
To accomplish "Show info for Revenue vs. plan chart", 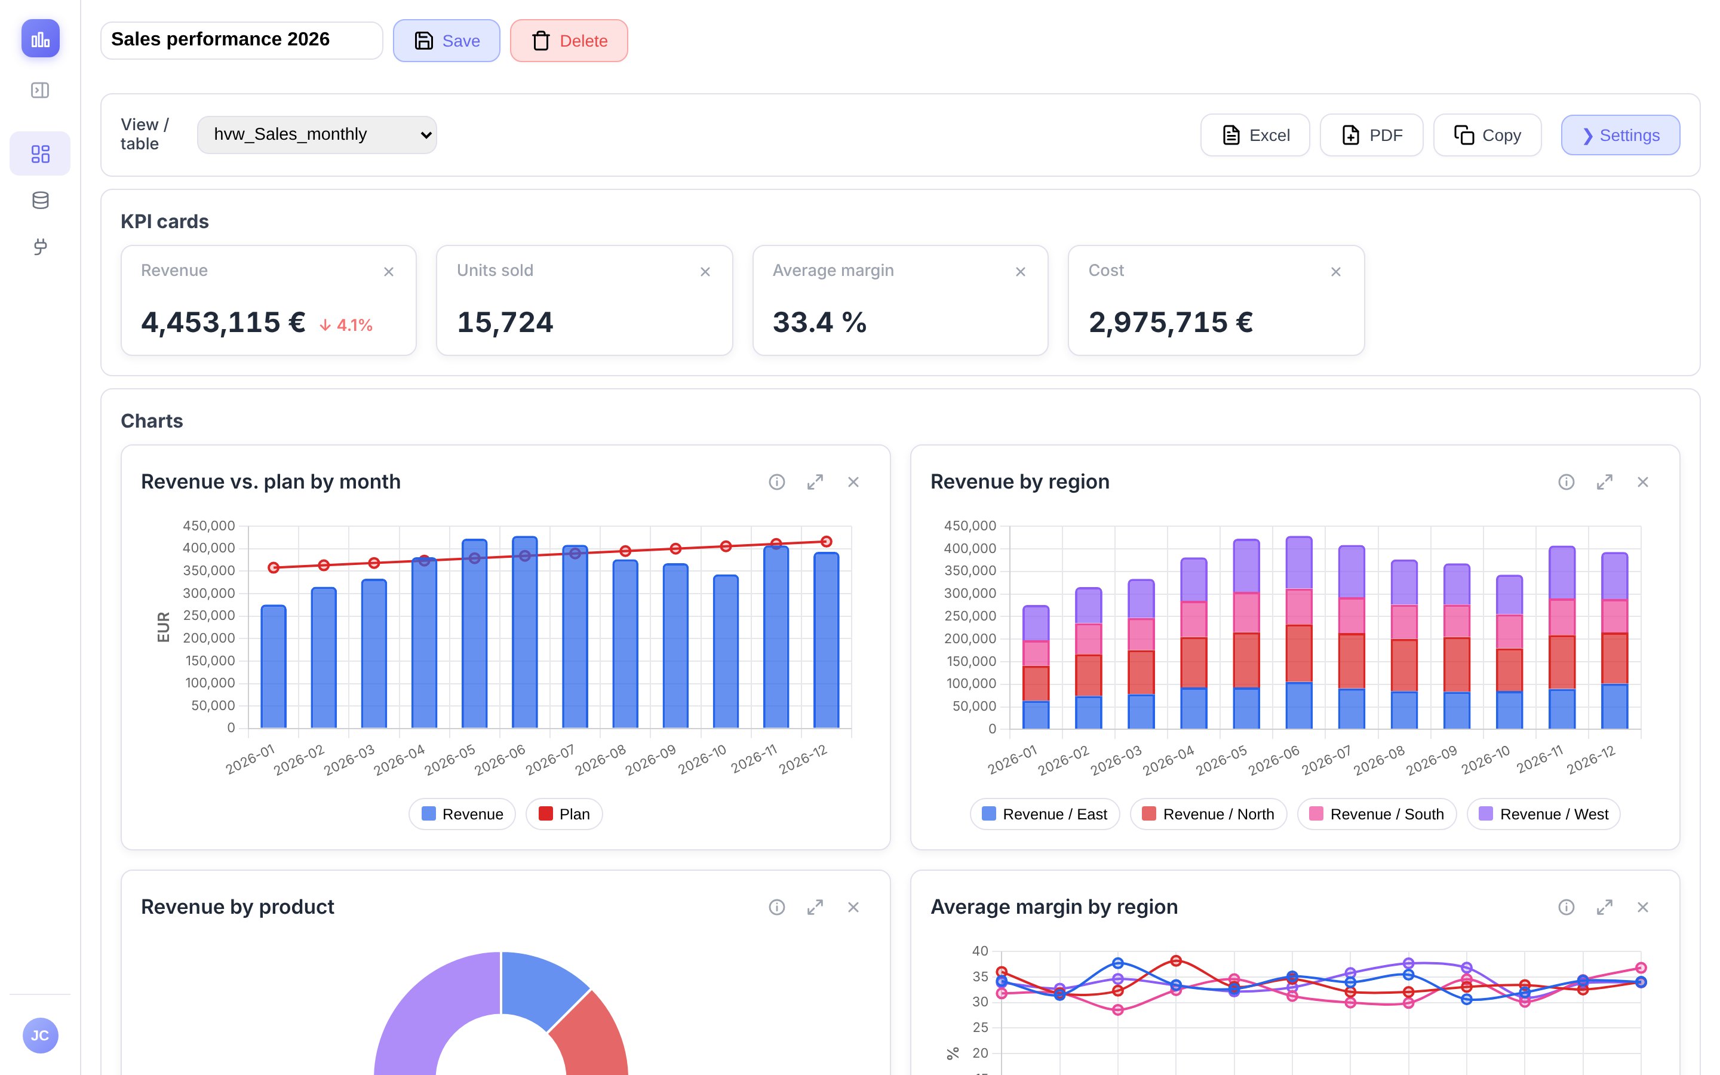I will (x=777, y=482).
